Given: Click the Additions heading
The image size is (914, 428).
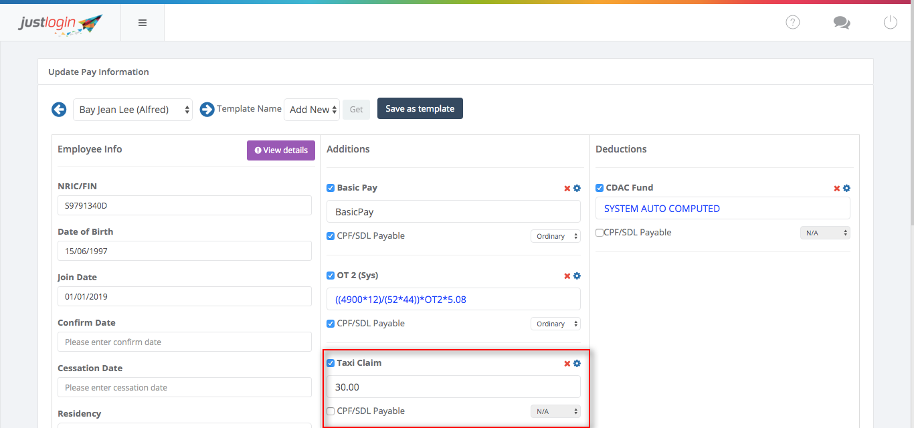Looking at the screenshot, I should click(x=348, y=149).
